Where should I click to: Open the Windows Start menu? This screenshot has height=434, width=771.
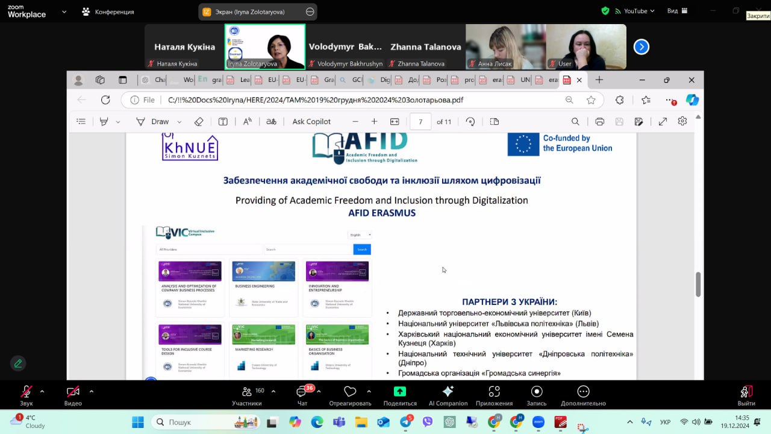point(138,422)
